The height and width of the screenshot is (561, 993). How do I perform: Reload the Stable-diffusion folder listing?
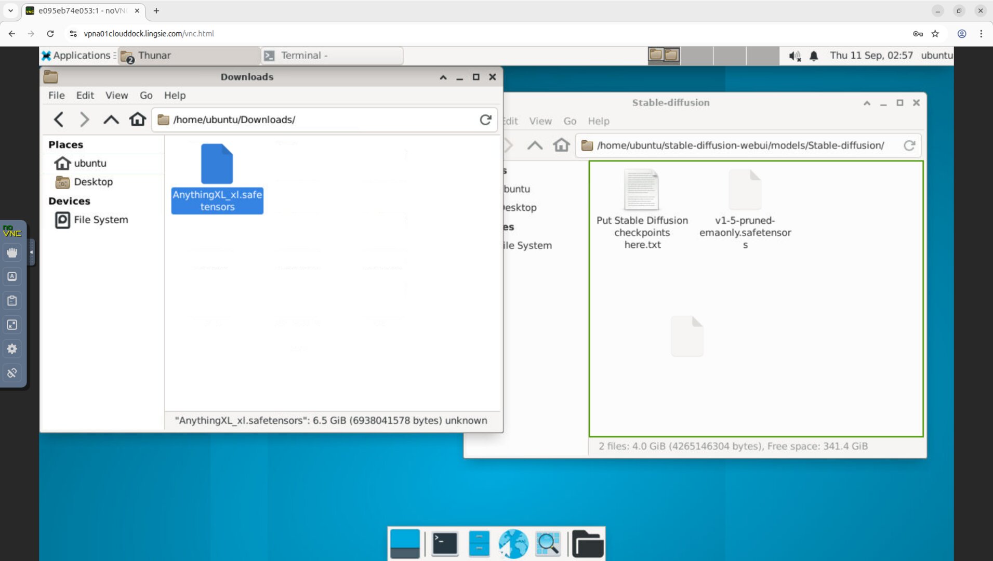tap(909, 145)
